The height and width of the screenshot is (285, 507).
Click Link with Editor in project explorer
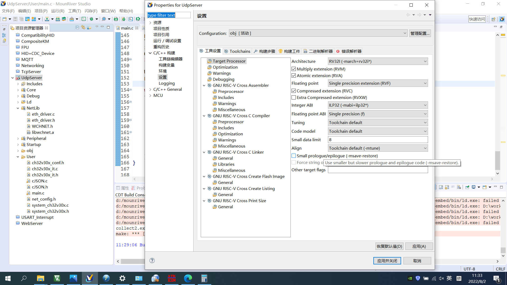[x=83, y=27]
